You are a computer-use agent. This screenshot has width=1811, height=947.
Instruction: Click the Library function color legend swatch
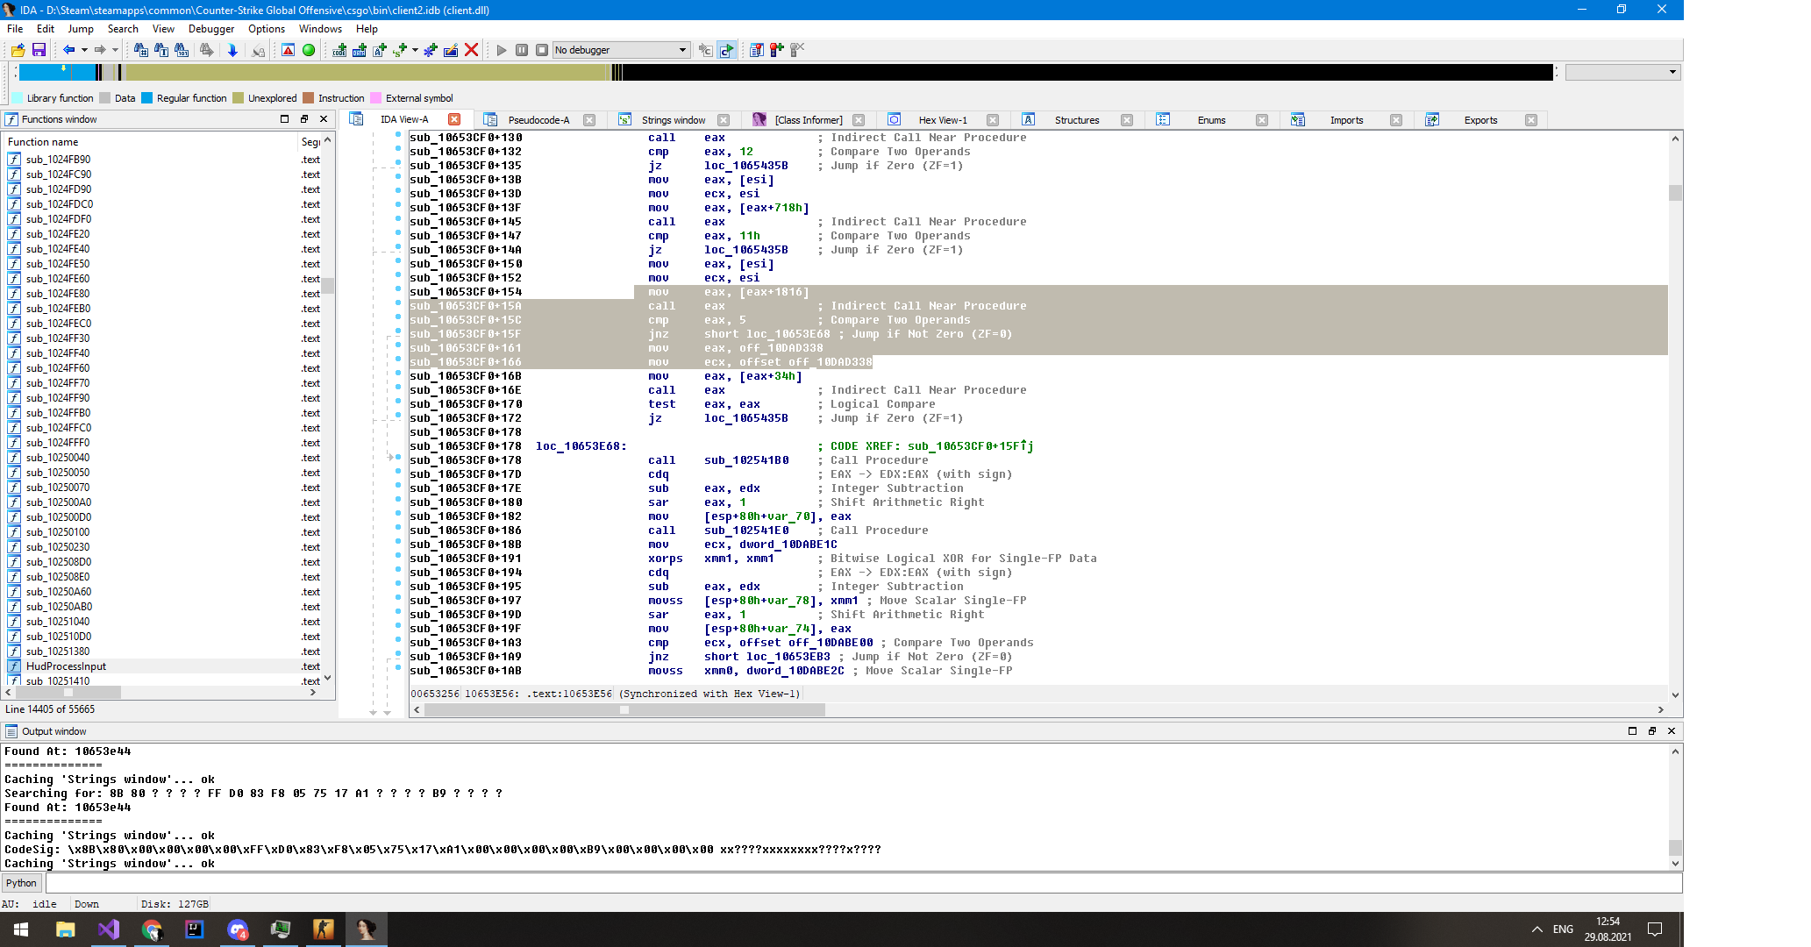click(18, 98)
